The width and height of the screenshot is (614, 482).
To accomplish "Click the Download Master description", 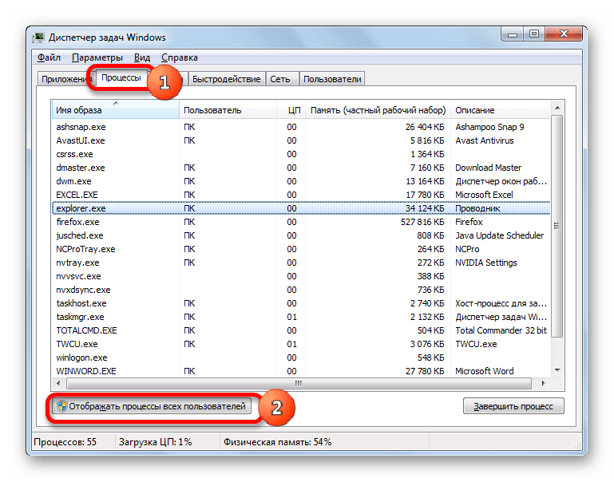I will click(489, 168).
